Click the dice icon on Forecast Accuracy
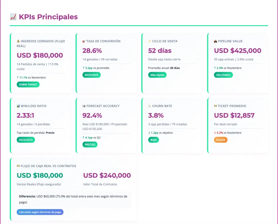The height and width of the screenshot is (224, 278). tap(84, 106)
